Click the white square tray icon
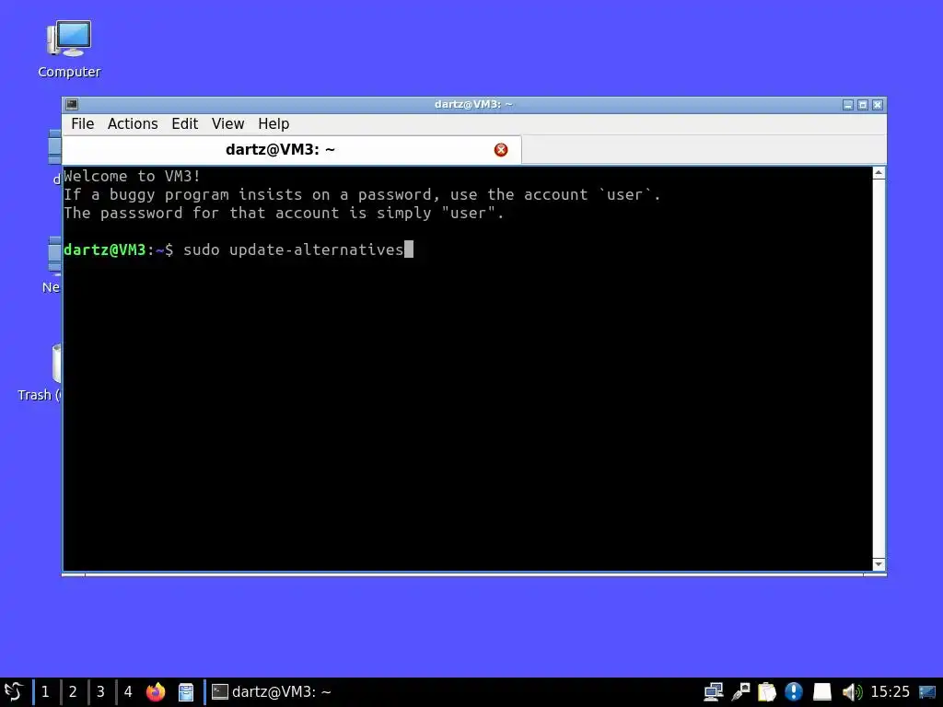943x707 pixels. coord(821,692)
